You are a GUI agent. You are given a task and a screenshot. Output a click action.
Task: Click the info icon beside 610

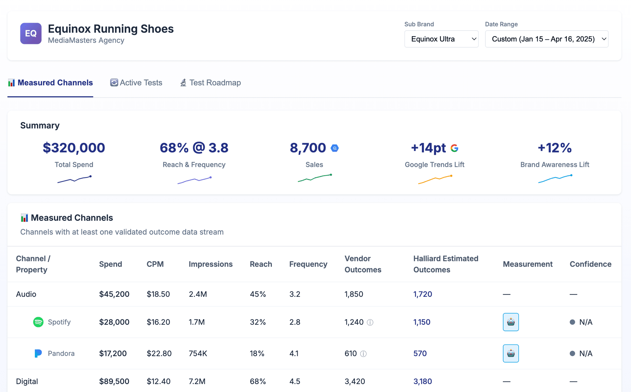click(363, 354)
